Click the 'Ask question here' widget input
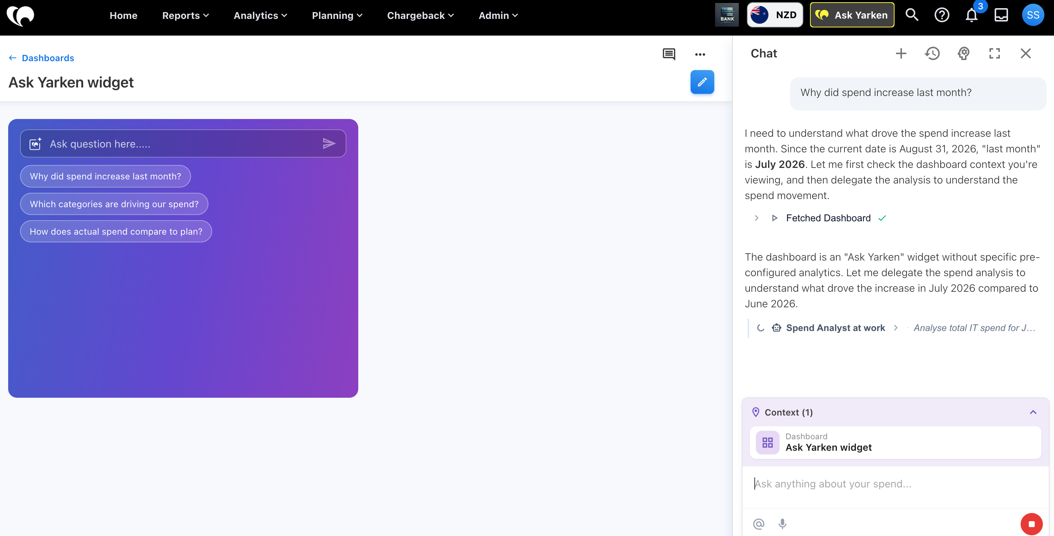 tap(183, 143)
